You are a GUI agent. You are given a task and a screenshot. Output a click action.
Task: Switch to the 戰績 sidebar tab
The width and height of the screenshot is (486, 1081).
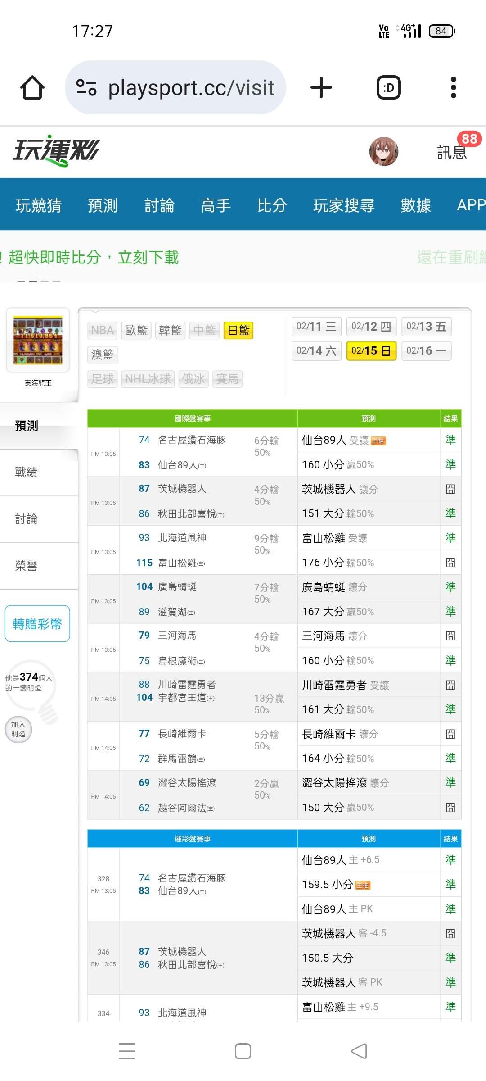tap(27, 472)
